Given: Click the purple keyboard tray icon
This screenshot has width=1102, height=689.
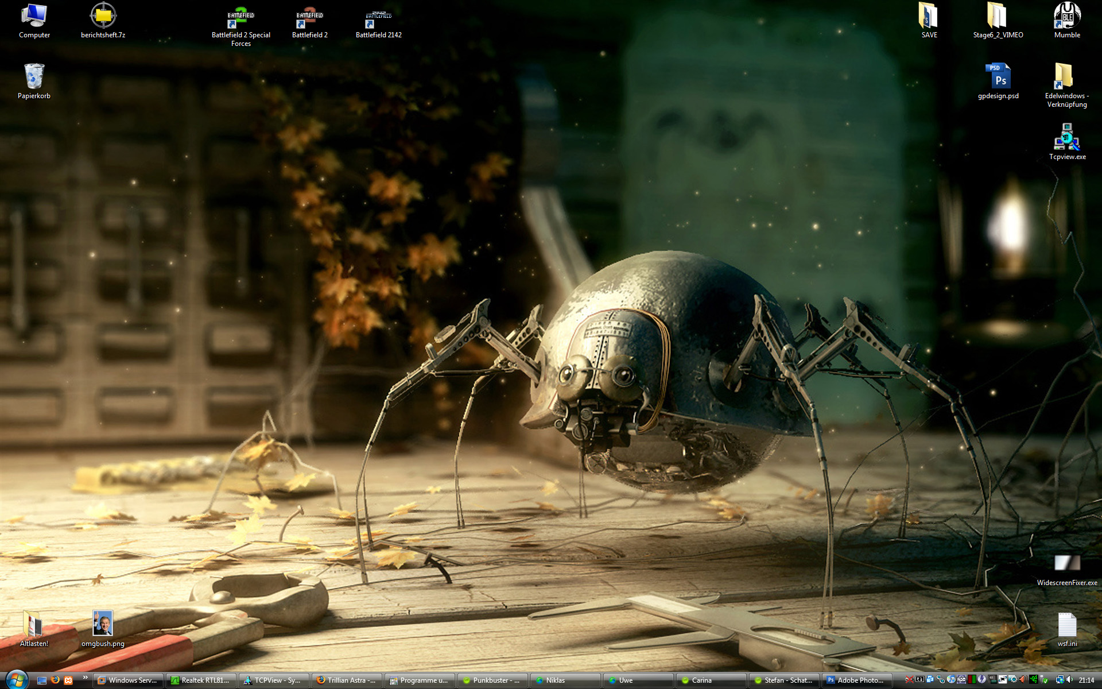Looking at the screenshot, I should pos(961,679).
